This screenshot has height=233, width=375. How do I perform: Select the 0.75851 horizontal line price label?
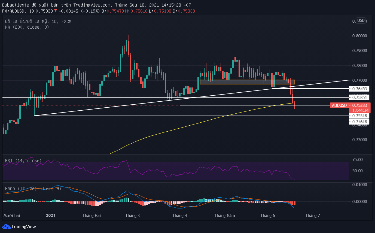pyautogui.click(x=359, y=97)
